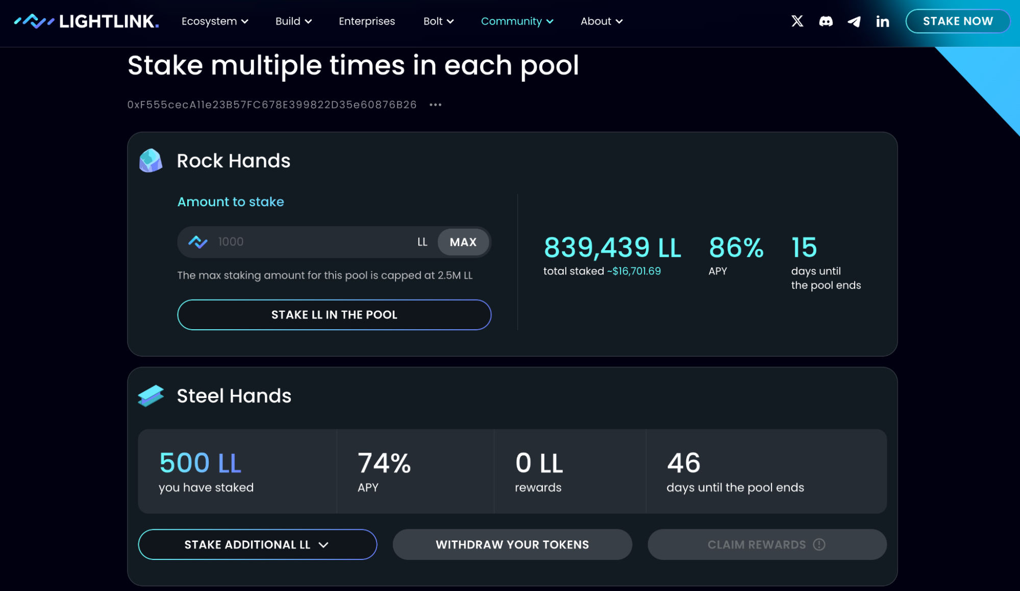Open the About menu
Image resolution: width=1020 pixels, height=591 pixels.
[601, 21]
